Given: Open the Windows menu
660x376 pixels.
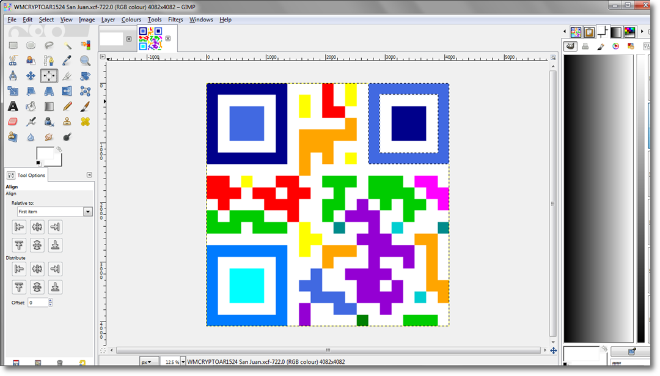Looking at the screenshot, I should [201, 20].
